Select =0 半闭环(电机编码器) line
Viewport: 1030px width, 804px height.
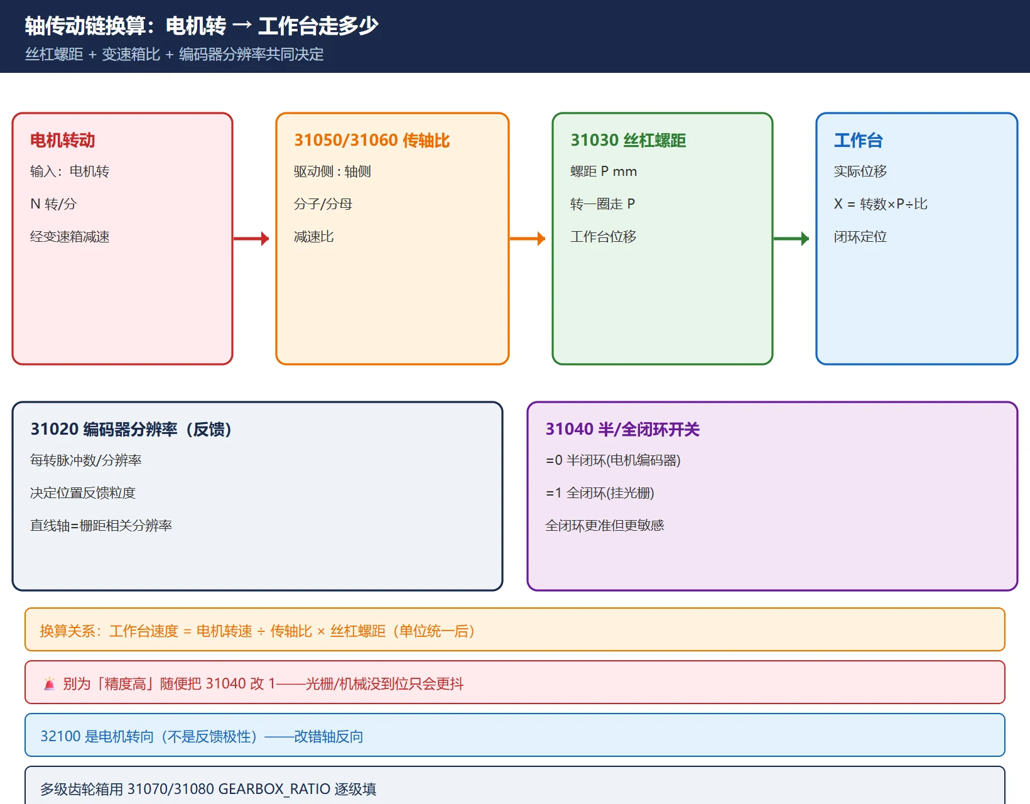tap(613, 460)
